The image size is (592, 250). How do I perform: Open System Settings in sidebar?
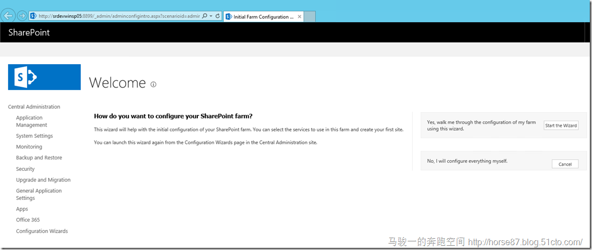(35, 136)
